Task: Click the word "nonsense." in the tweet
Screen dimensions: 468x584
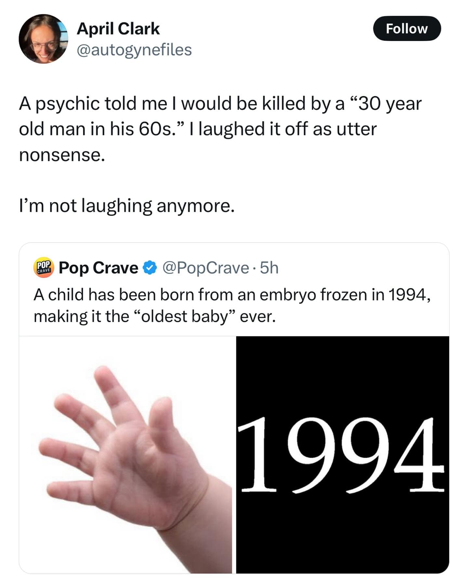Action: (x=62, y=155)
